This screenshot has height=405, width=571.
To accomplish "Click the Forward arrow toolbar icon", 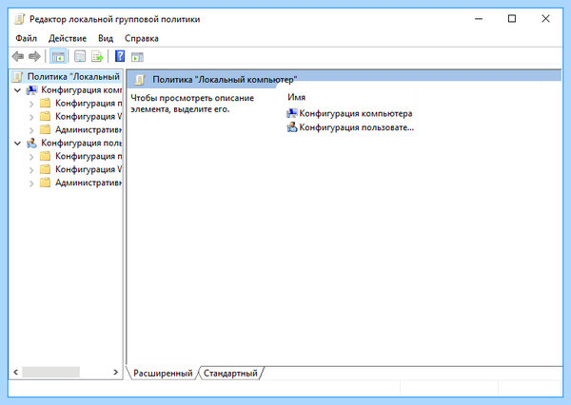I will (34, 56).
